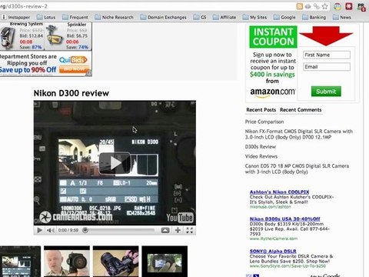Open the Instapaper bookmark

coord(16,17)
